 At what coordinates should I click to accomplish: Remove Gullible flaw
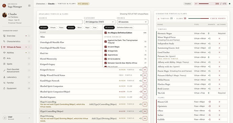coord(219,119)
